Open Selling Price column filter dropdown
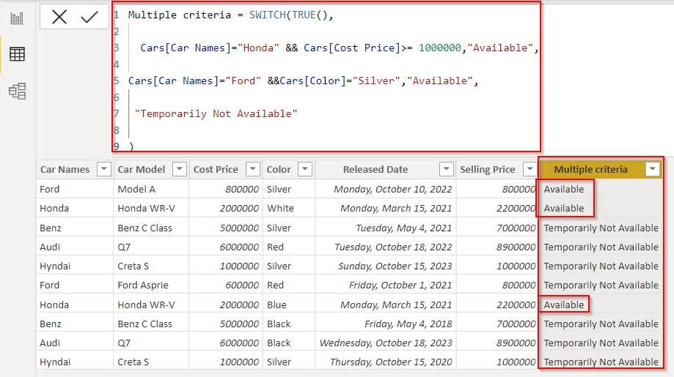The image size is (674, 377). (x=530, y=169)
